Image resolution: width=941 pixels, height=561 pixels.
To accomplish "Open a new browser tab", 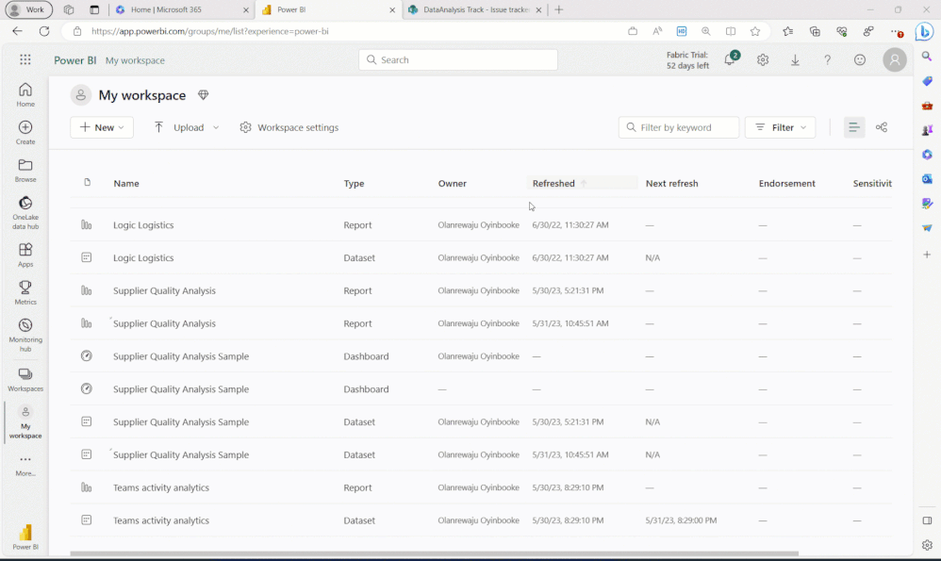I will click(x=559, y=9).
